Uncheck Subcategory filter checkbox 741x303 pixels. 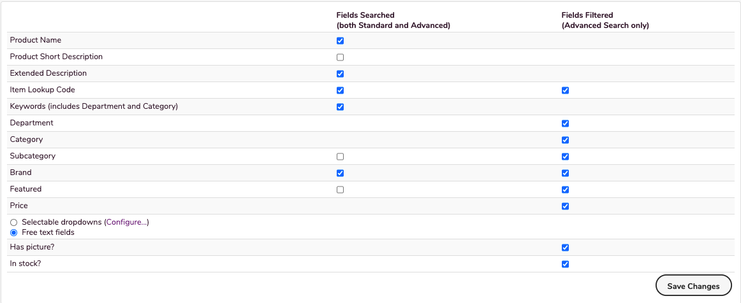point(565,157)
